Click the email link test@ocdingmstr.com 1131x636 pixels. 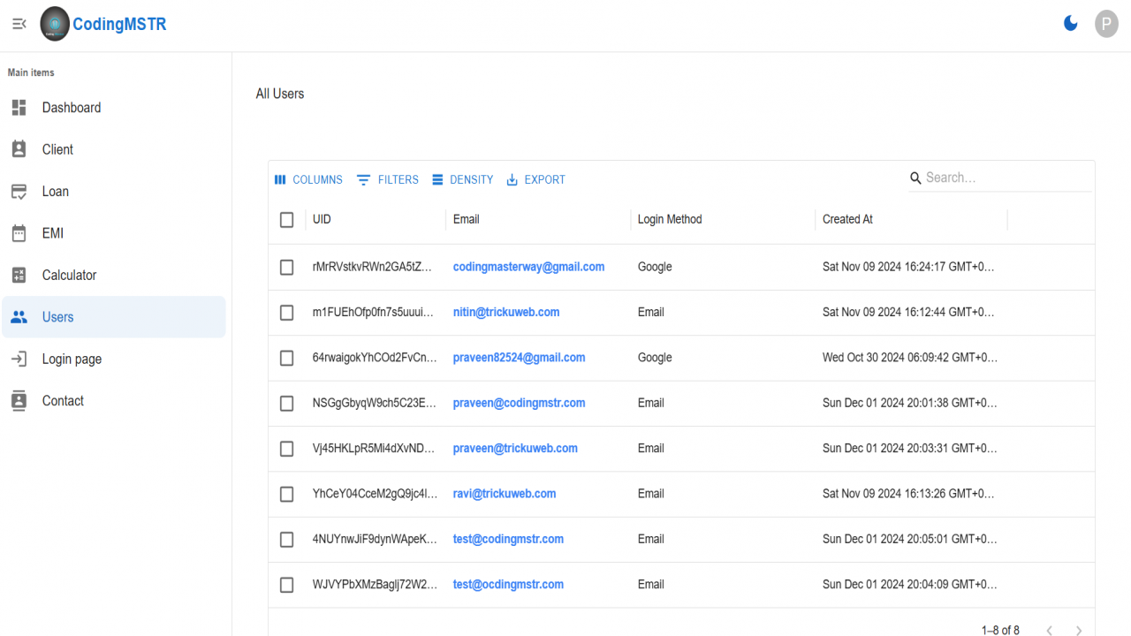[508, 584]
